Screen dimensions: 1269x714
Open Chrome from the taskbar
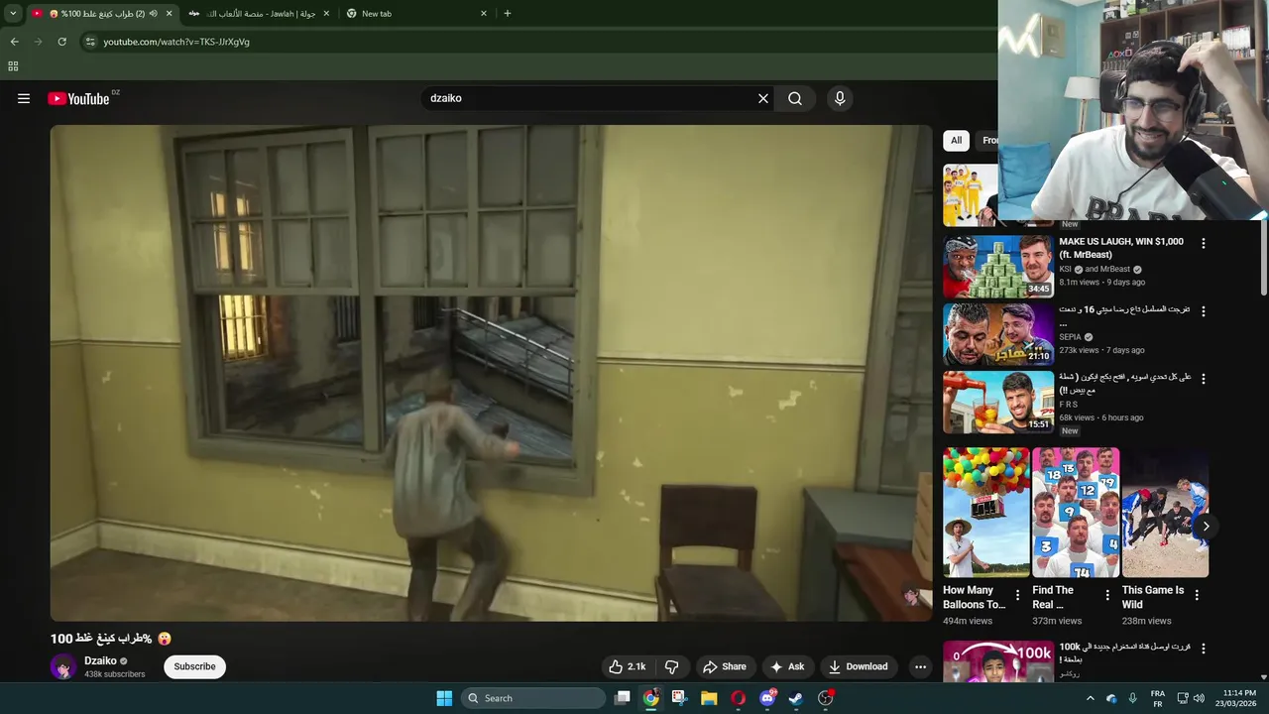[650, 698]
